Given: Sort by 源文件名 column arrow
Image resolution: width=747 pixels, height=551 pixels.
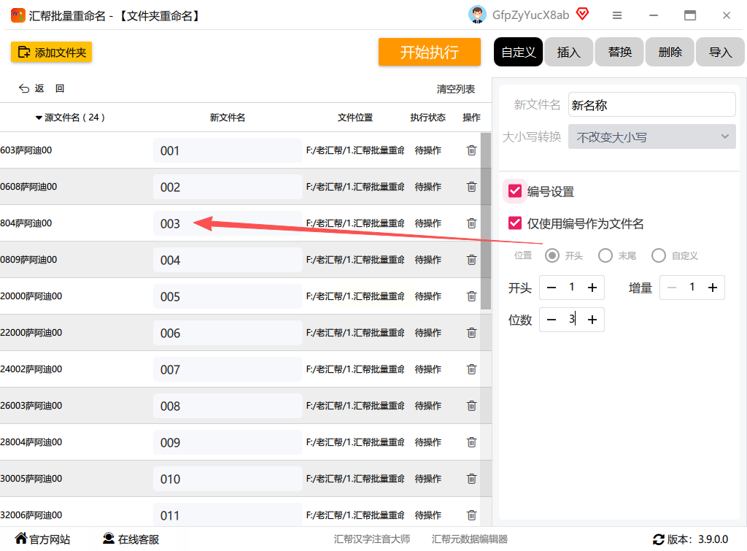Looking at the screenshot, I should point(39,117).
